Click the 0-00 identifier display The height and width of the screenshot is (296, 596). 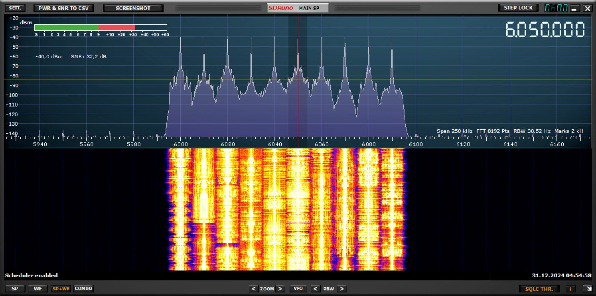[x=556, y=8]
